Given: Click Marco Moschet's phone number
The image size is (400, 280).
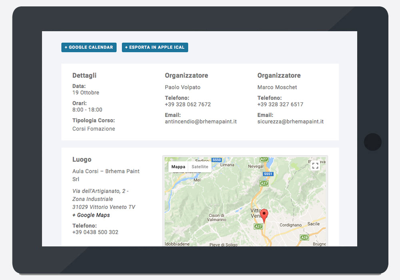Looking at the screenshot, I should [x=280, y=104].
